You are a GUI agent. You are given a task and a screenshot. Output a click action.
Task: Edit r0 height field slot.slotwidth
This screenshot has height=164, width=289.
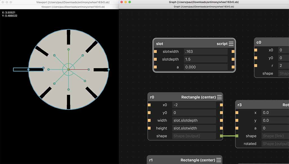pyautogui.click(x=194, y=128)
